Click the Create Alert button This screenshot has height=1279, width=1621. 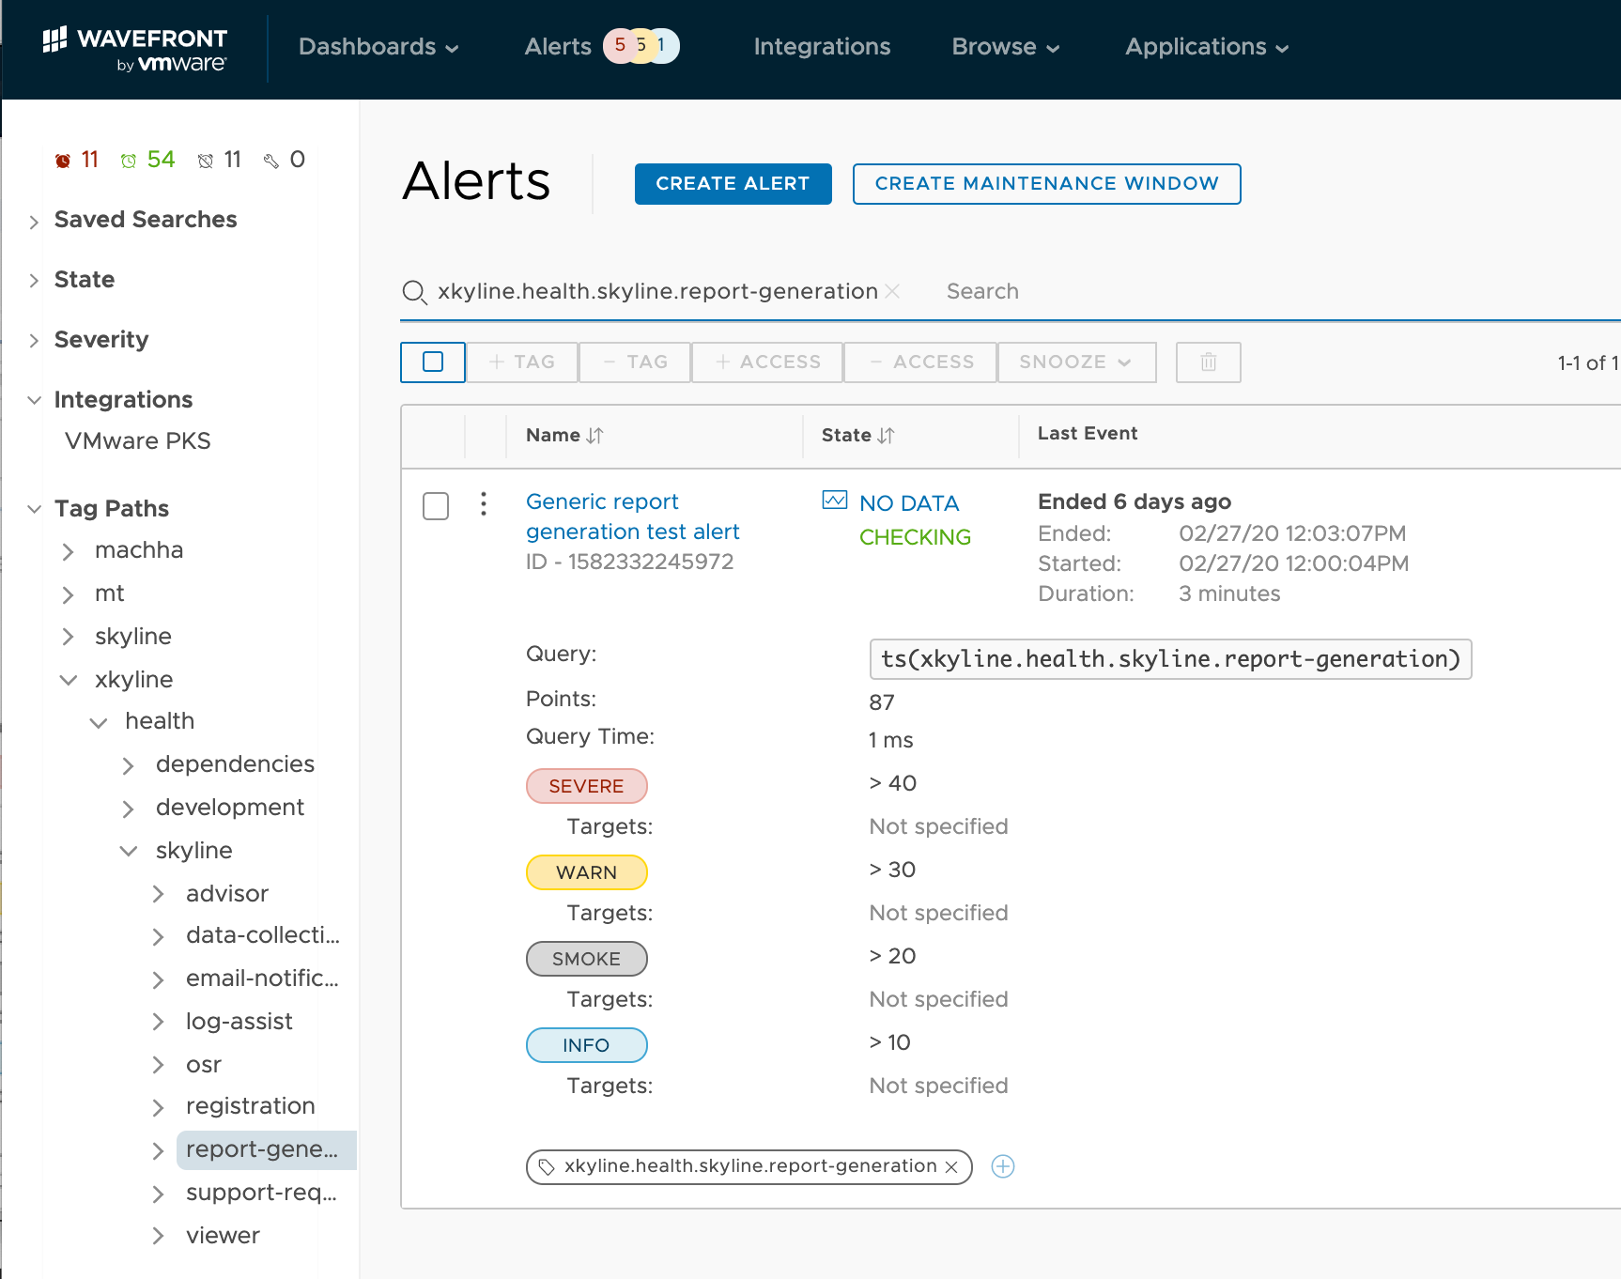click(733, 184)
